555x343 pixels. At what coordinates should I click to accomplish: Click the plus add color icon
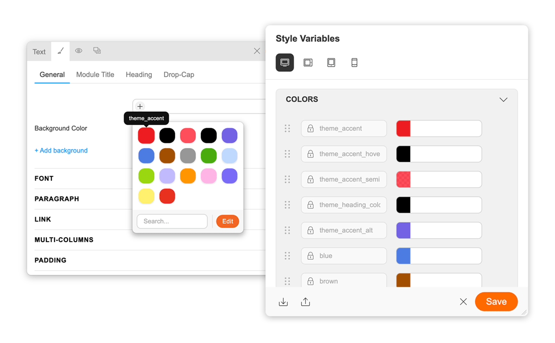click(x=140, y=106)
